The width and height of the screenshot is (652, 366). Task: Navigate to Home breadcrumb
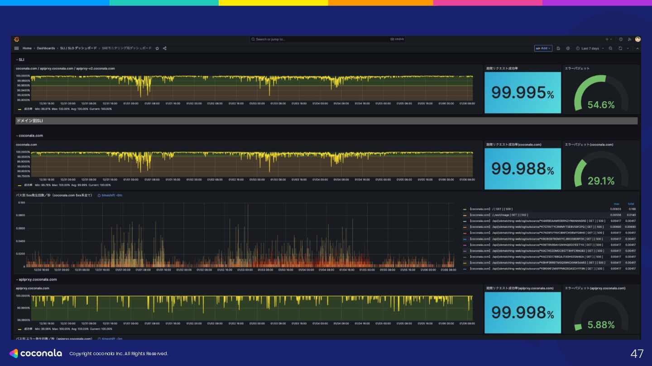coord(27,48)
